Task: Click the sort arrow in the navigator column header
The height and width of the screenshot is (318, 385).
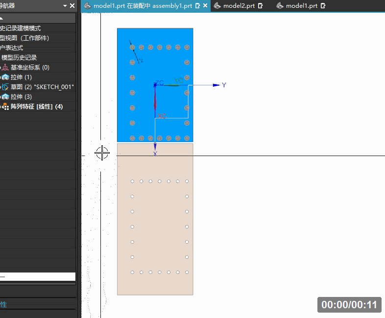Action: [x=1, y=19]
